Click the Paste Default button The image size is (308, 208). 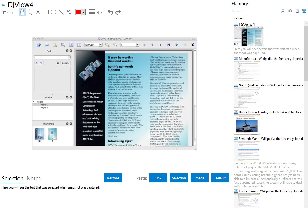click(x=220, y=178)
